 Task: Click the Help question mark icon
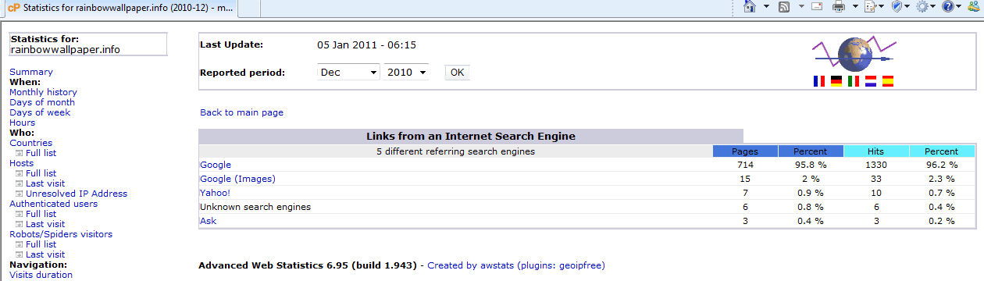[947, 7]
